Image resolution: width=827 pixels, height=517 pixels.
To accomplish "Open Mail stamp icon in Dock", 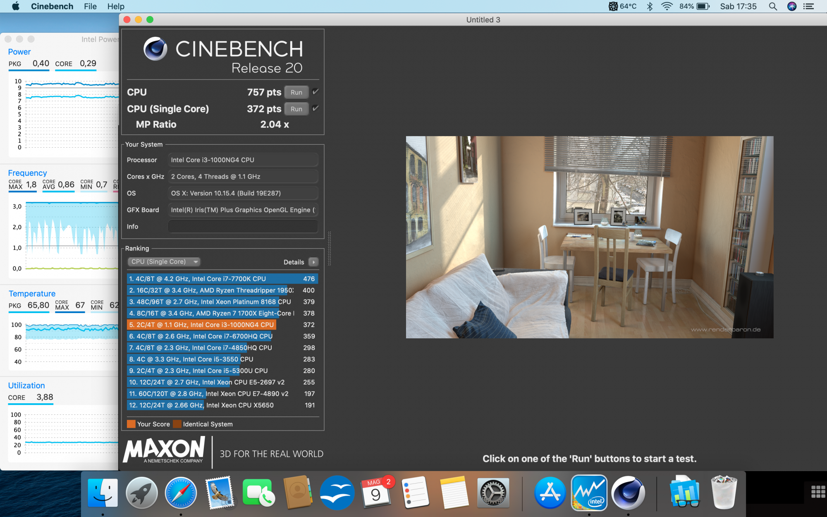I will 220,493.
